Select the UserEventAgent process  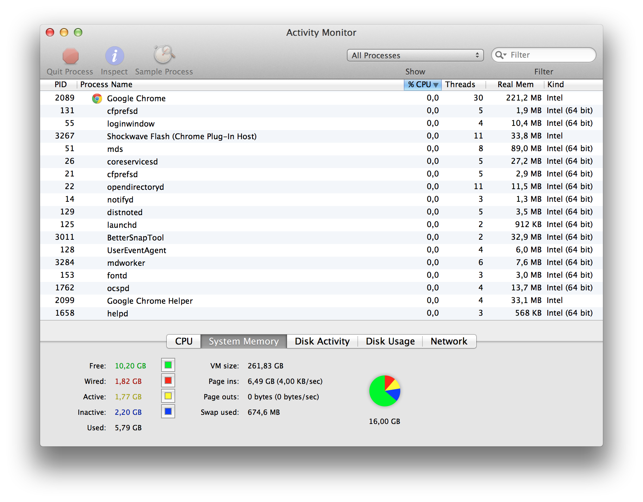tap(321, 250)
